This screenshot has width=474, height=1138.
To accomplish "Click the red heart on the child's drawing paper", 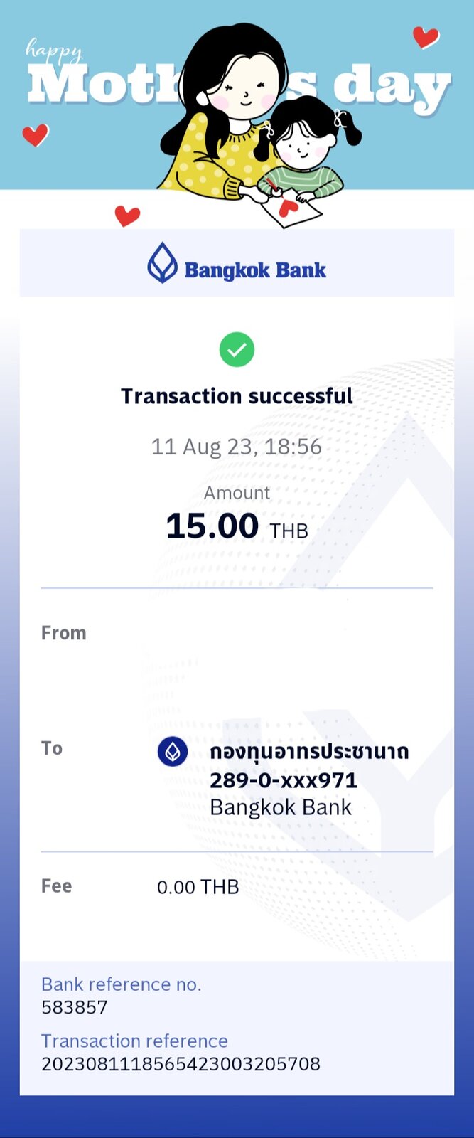I will coord(287,207).
